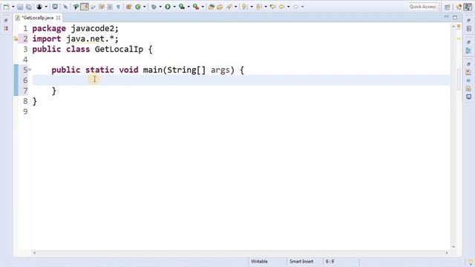The height and width of the screenshot is (267, 475).
Task: Toggle the Word Wrap toolbar icon
Action: tap(93, 7)
